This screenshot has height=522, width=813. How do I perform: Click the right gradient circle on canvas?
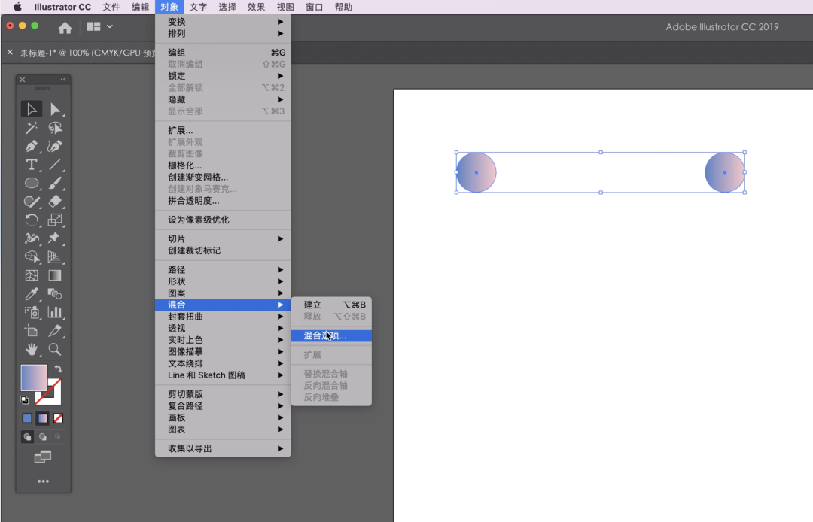click(724, 172)
